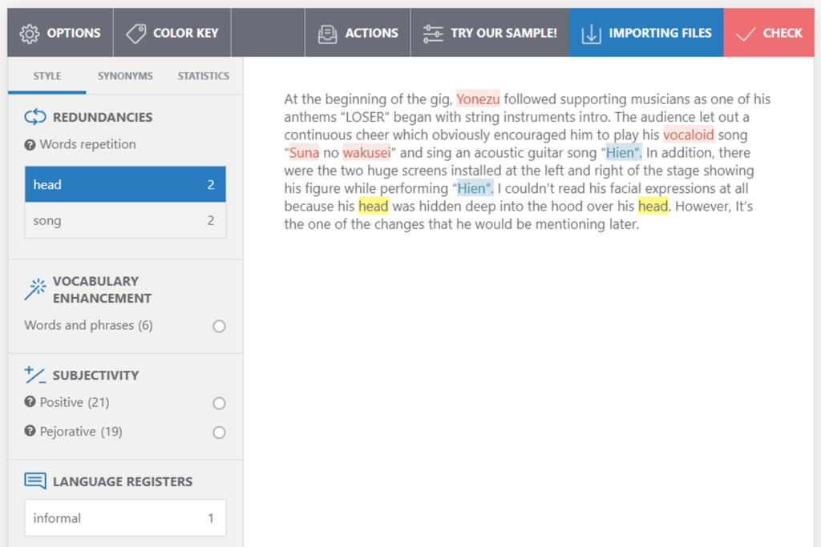Click the first yellow 'head' highlight
The image size is (821, 547).
pos(374,206)
